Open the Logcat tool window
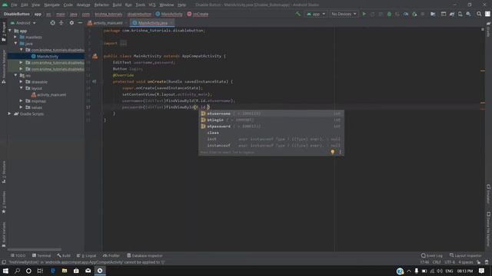This screenshot has width=492, height=276. point(87,255)
